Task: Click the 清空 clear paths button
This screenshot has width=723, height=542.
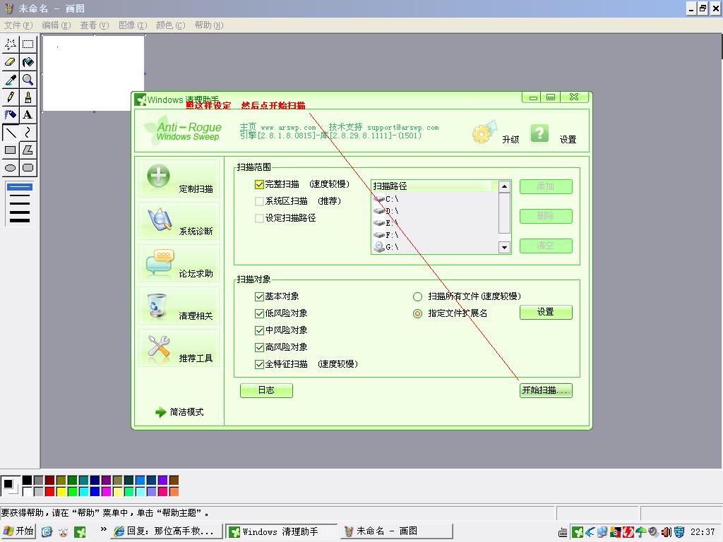Action: (x=546, y=246)
